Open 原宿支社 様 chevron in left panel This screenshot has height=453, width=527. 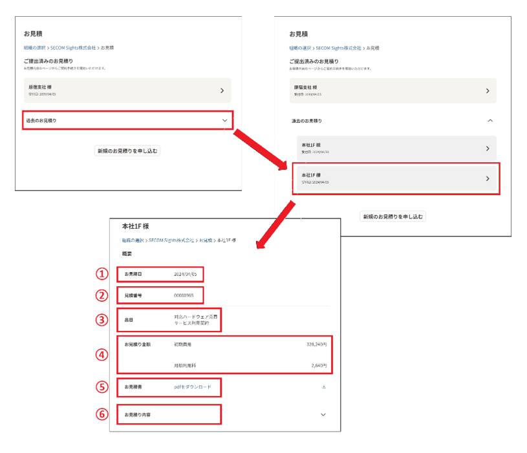coord(222,90)
